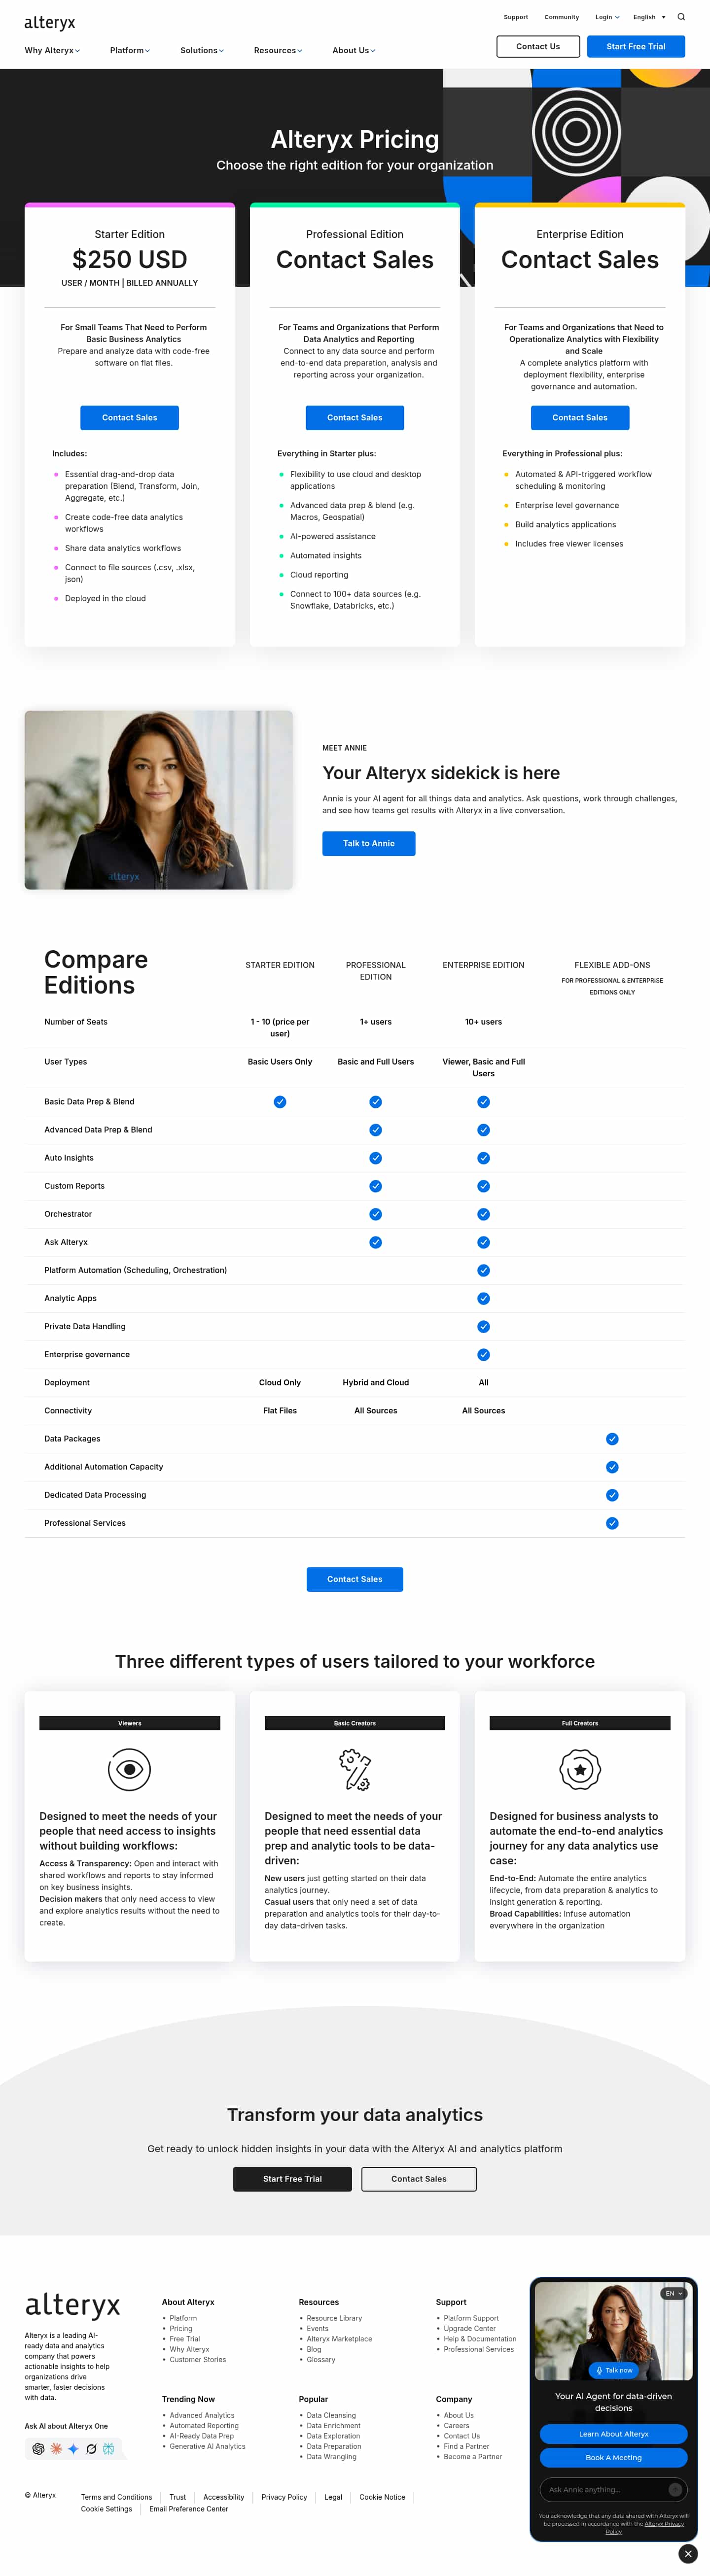Open the English language dropdown
The width and height of the screenshot is (710, 2576).
(x=649, y=17)
